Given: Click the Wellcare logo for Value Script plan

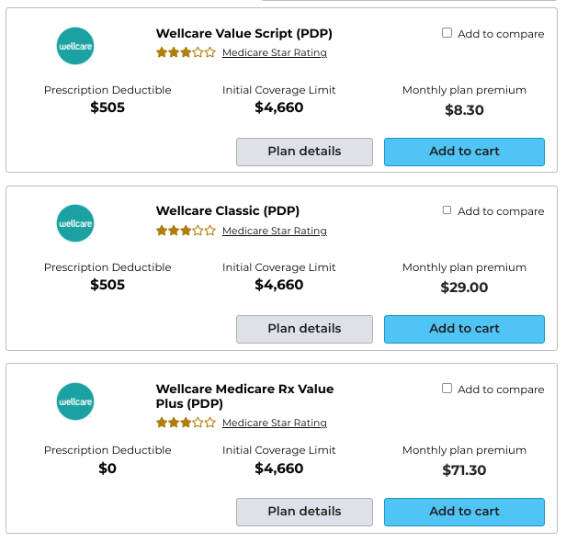Looking at the screenshot, I should click(75, 46).
